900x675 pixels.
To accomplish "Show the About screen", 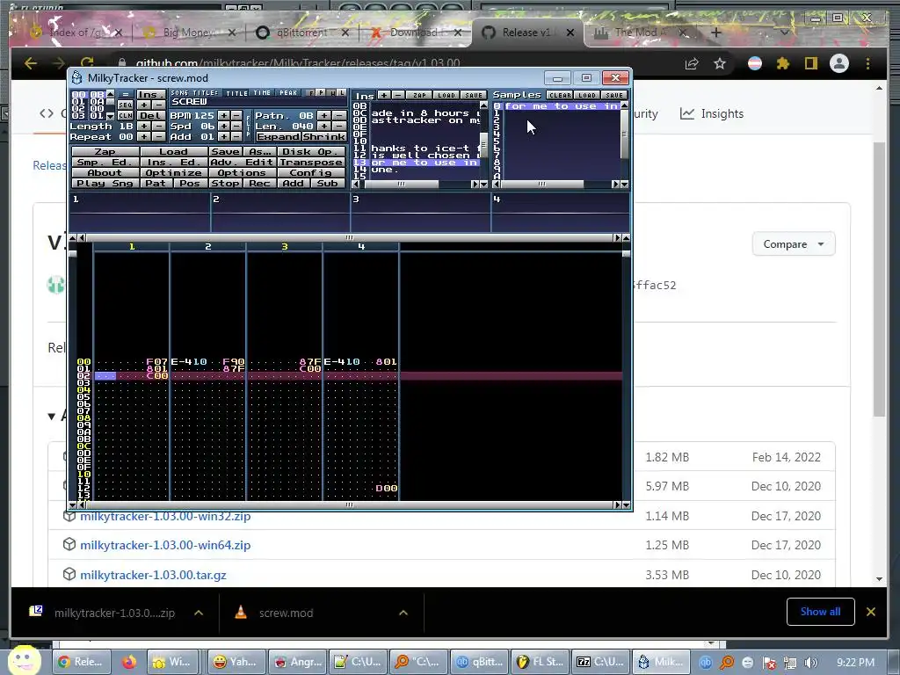I will pos(105,173).
